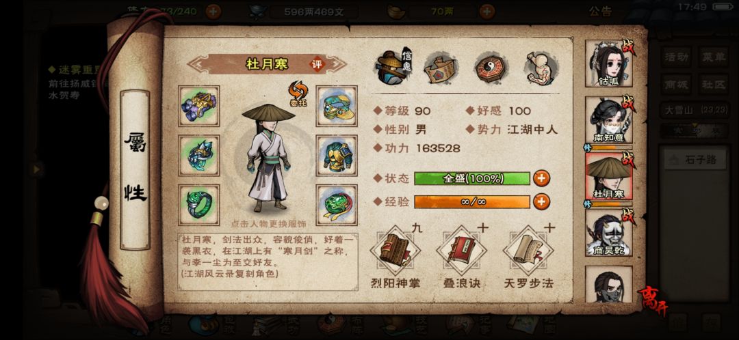Click the 全盛 status progress bar

[x=472, y=178]
